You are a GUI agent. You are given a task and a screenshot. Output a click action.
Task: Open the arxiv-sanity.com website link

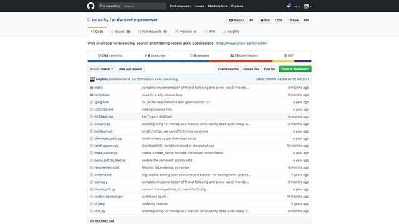tap(241, 44)
